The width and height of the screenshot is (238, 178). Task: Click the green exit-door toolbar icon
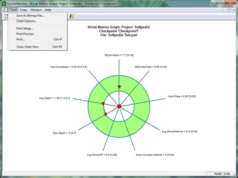point(71,16)
